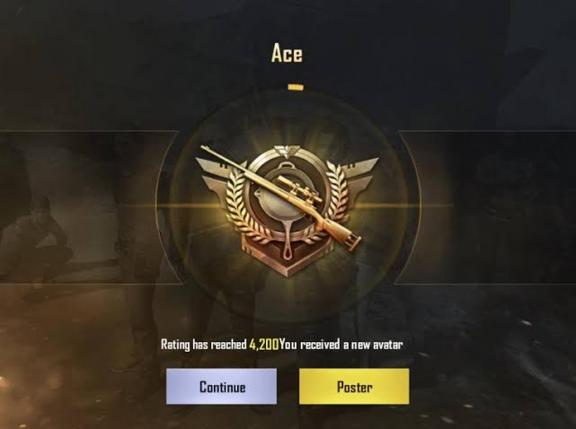Click the Continue button

tap(221, 387)
